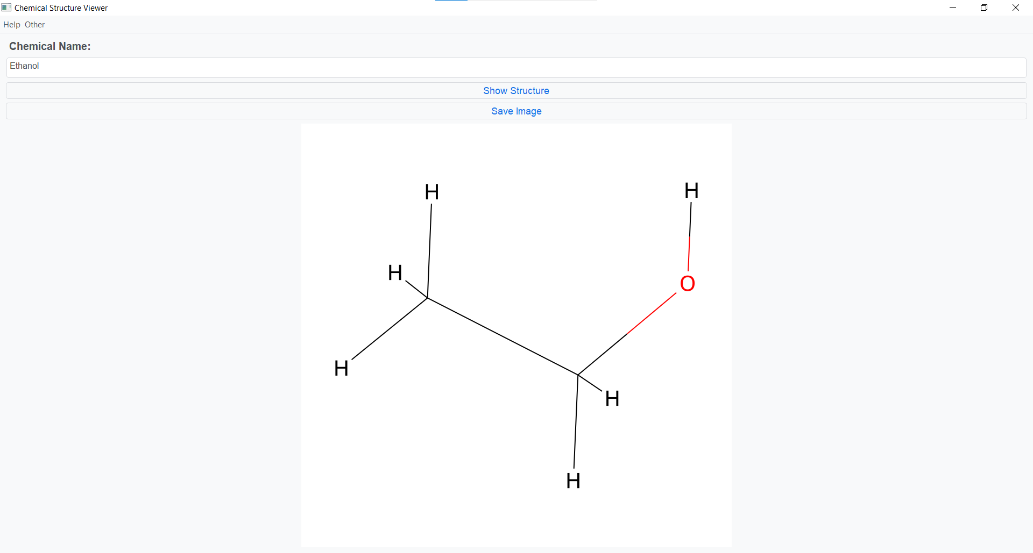This screenshot has height=553, width=1033.
Task: Click the left H of the methyl group
Action: (394, 273)
